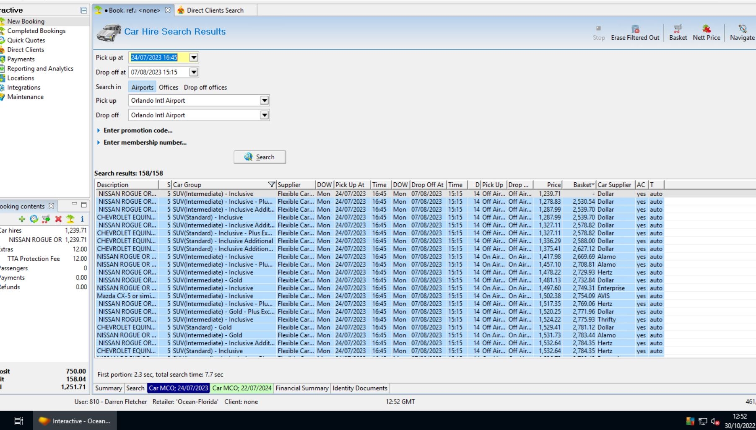Image resolution: width=756 pixels, height=430 pixels.
Task: Open the Pick up location dropdown
Action: (x=264, y=101)
